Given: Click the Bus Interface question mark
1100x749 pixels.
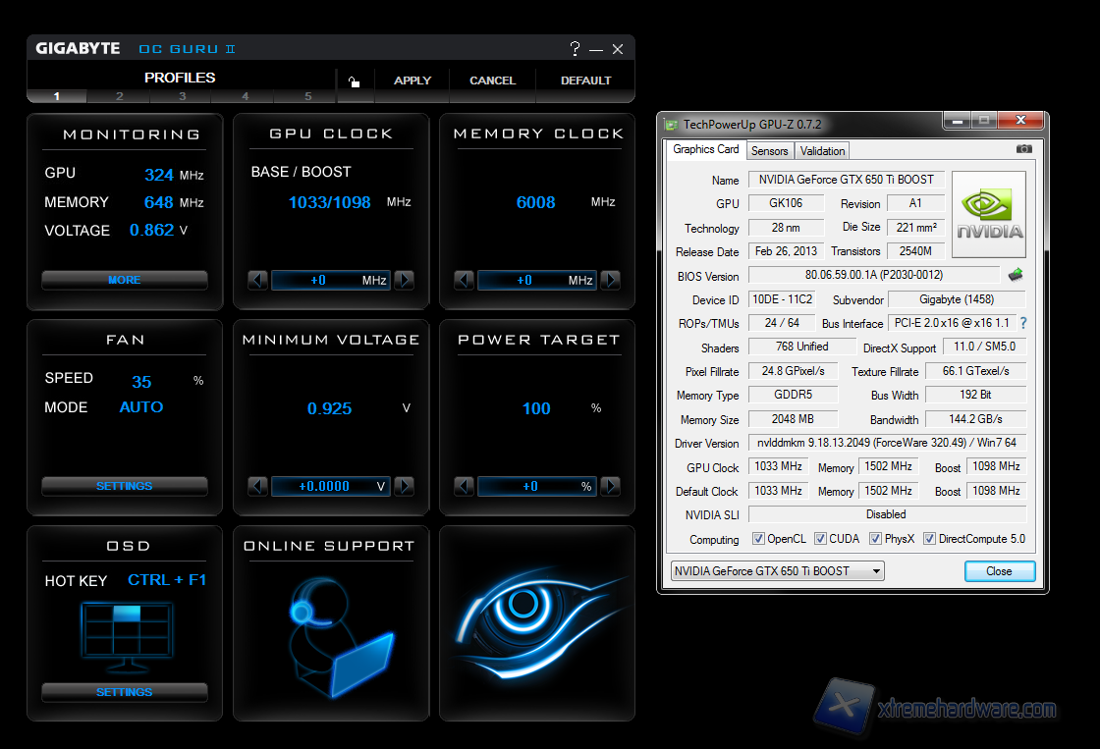Looking at the screenshot, I should 1023,323.
